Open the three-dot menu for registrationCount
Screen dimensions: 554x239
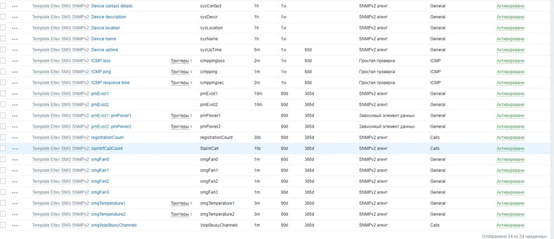click(x=15, y=138)
